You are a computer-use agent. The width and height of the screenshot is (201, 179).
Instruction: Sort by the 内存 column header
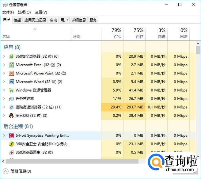[134, 34]
